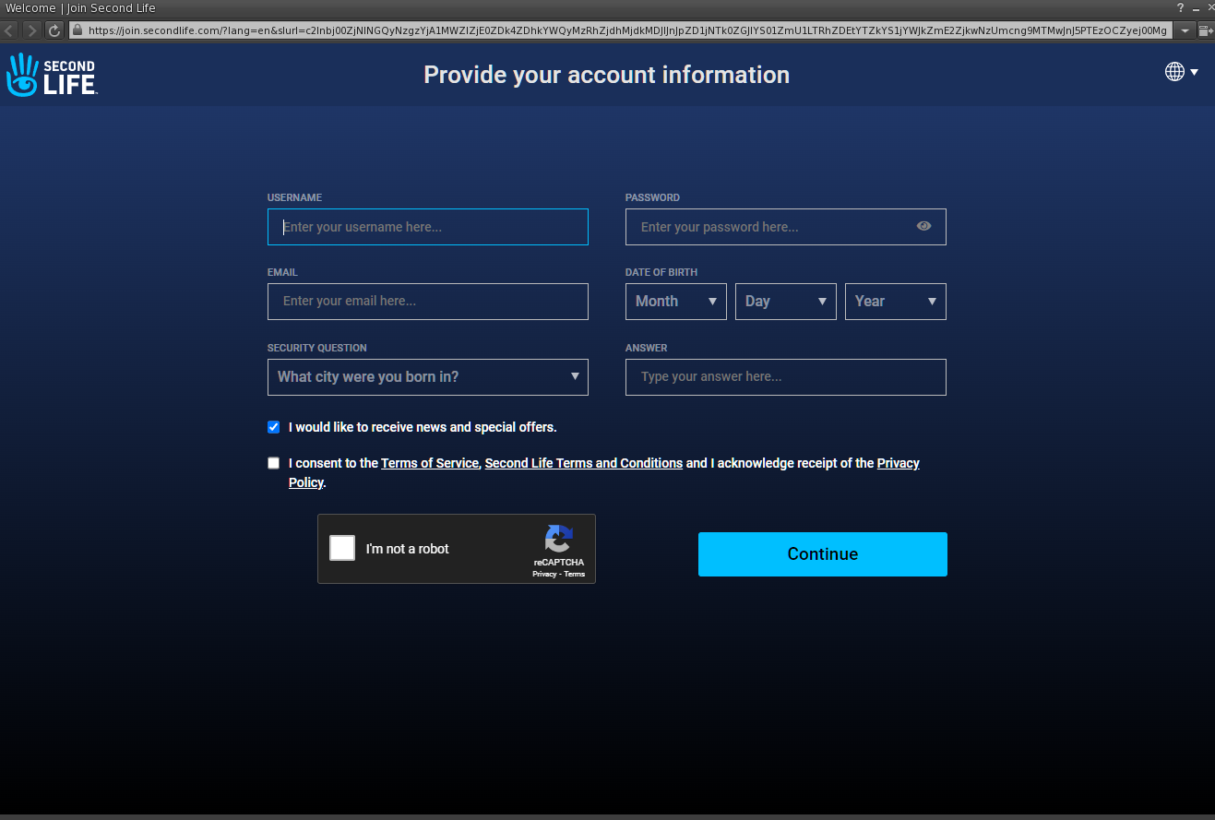Viewport: 1215px width, 820px height.
Task: Click the media controls icon beside URL bar
Action: (1205, 30)
